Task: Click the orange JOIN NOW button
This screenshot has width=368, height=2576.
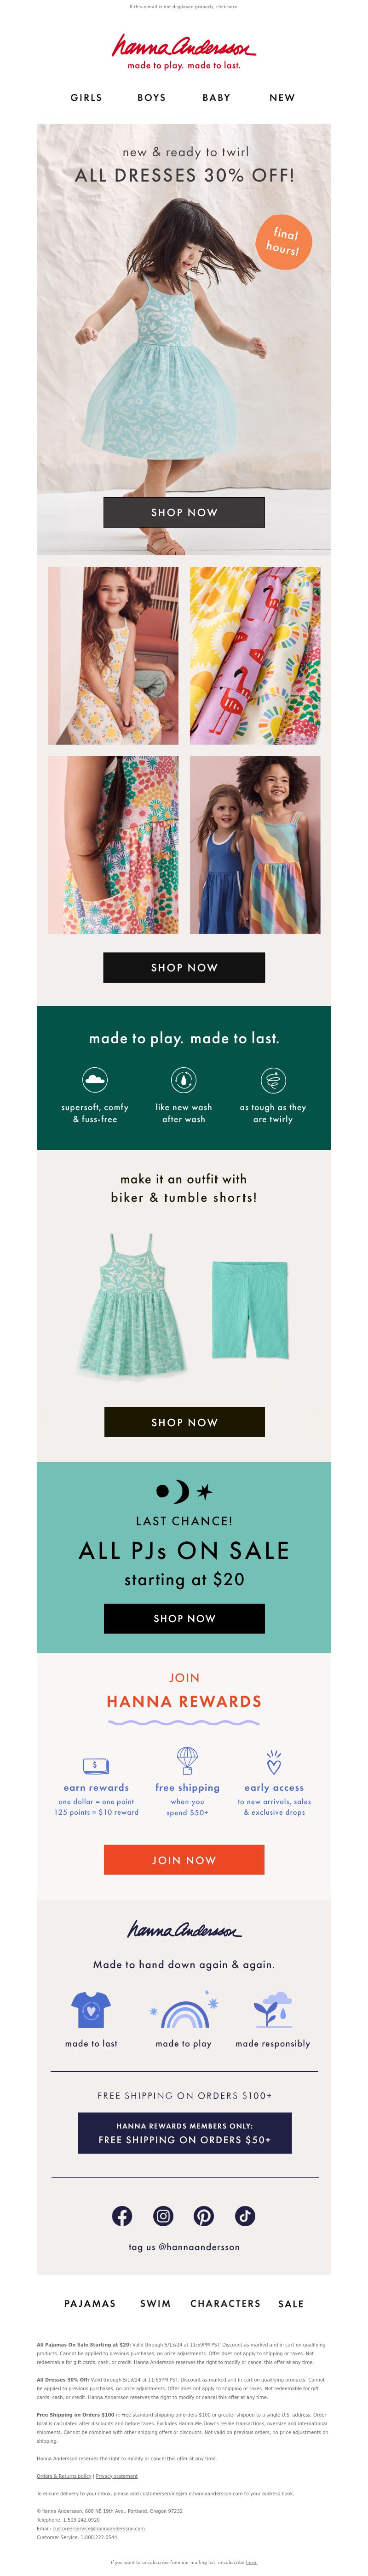Action: pyautogui.click(x=184, y=1860)
